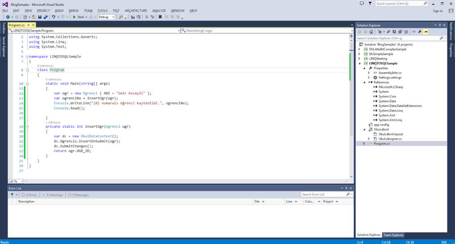Click the Sign in link
This screenshot has height=244, width=455.
(x=438, y=11)
